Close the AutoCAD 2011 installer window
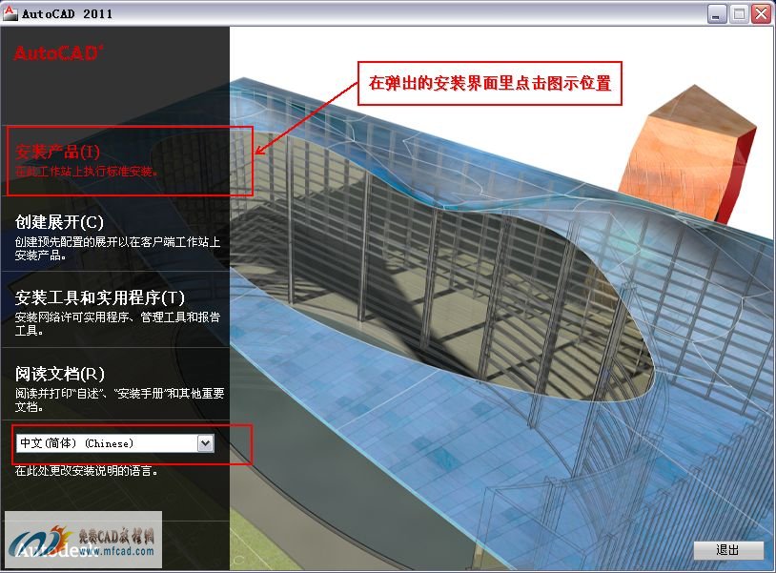The image size is (776, 573). [762, 13]
